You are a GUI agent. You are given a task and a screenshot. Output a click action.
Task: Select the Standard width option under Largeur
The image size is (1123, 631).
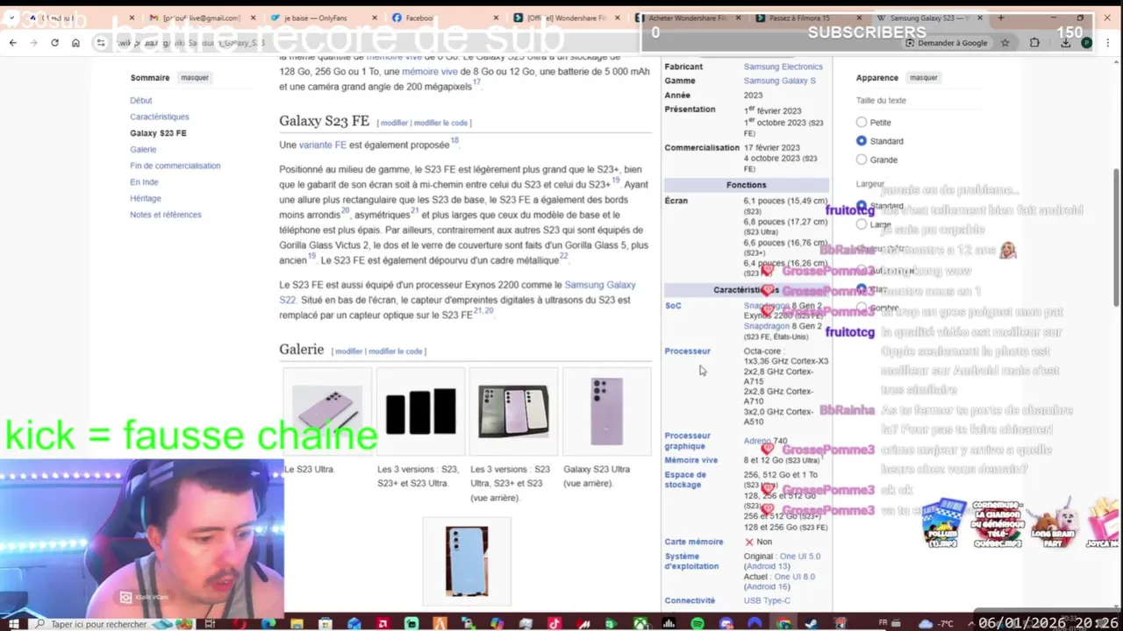click(x=862, y=206)
